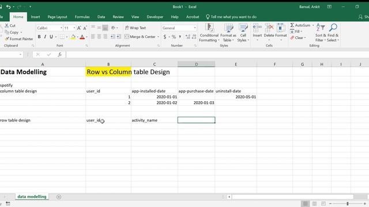The height and width of the screenshot is (207, 369).
Task: Center text horizontally icon
Action: pos(99,37)
